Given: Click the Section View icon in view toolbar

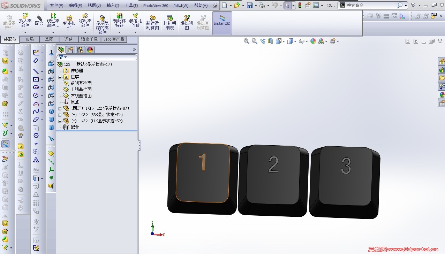Looking at the screenshot, I should (x=271, y=41).
